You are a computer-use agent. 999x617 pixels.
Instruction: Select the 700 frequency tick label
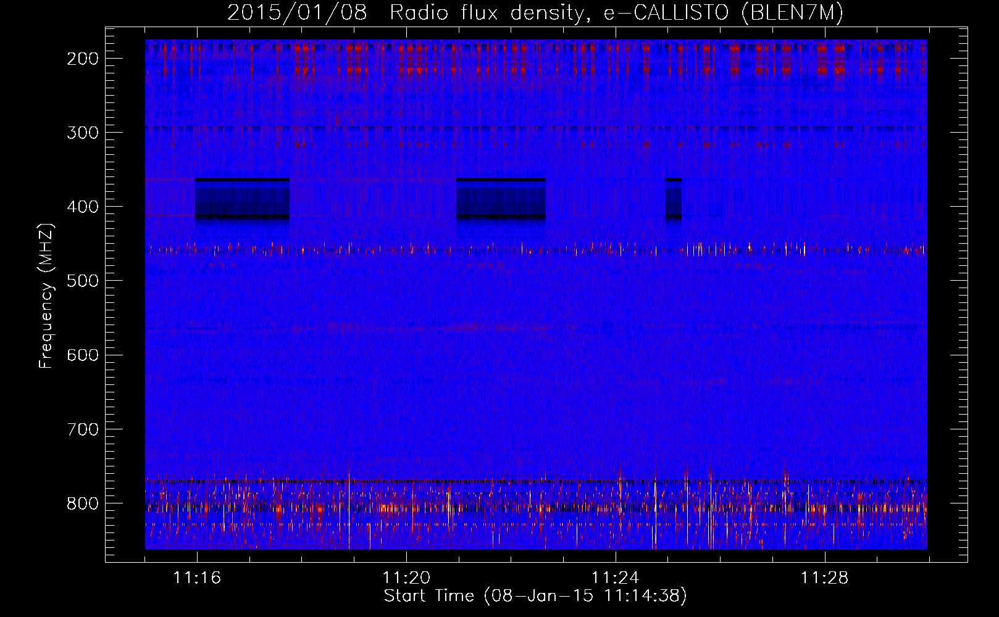(83, 429)
